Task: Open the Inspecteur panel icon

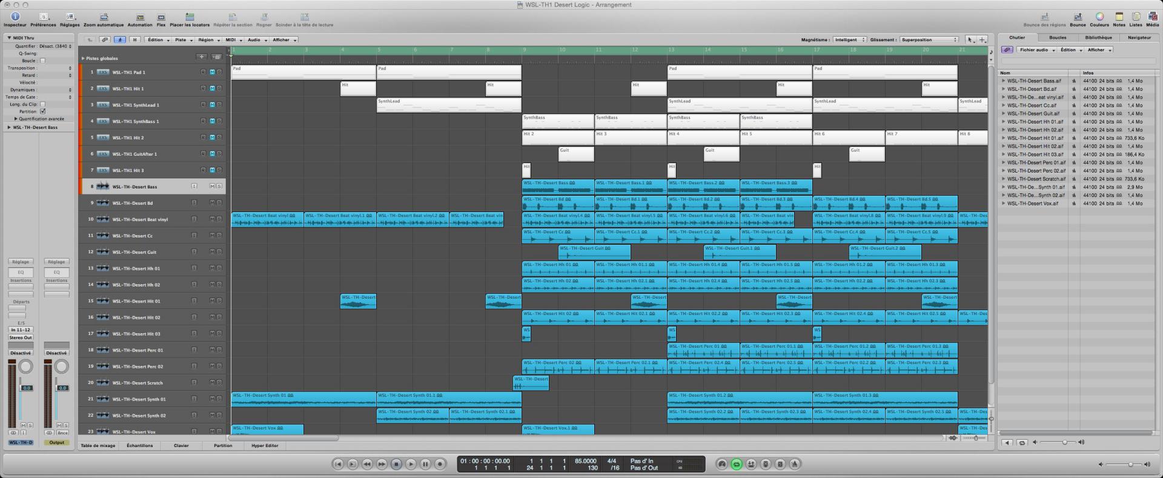Action: 15,17
